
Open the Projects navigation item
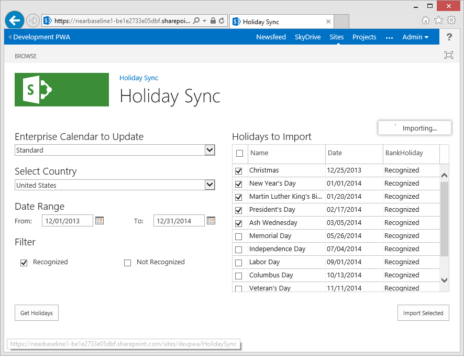click(x=364, y=37)
